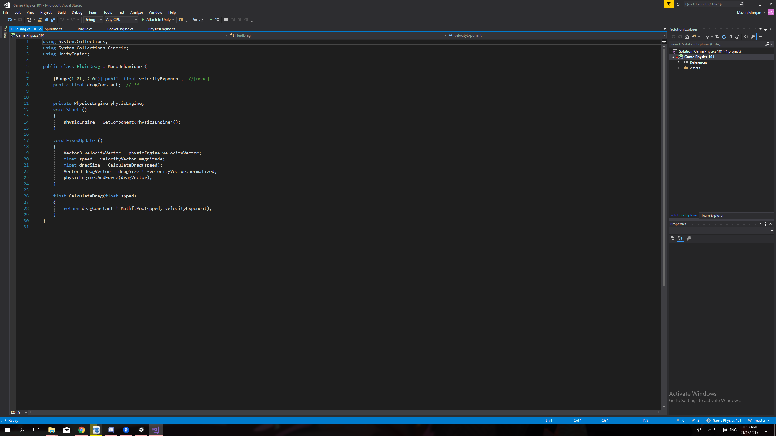The height and width of the screenshot is (436, 776).
Task: Expand the Assets folder node
Action: tap(679, 68)
